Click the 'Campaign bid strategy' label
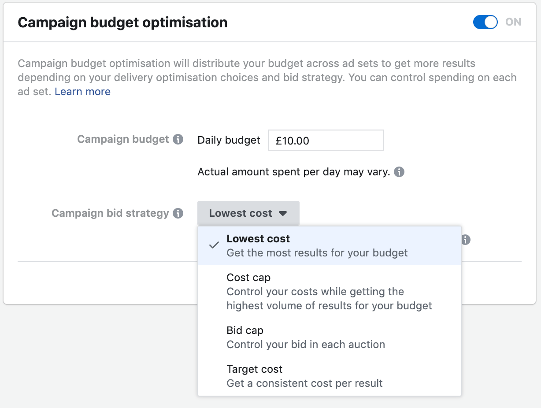The width and height of the screenshot is (541, 408). pyautogui.click(x=110, y=213)
